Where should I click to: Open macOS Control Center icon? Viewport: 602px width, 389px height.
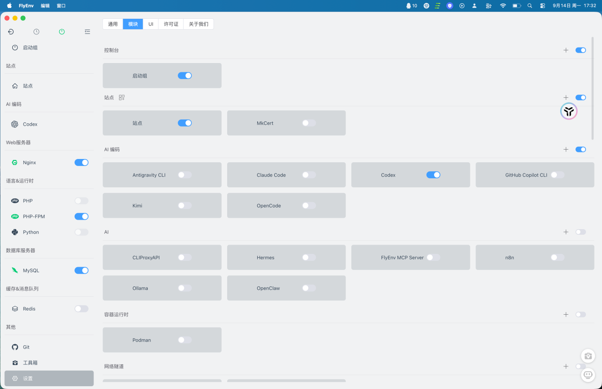[542, 6]
